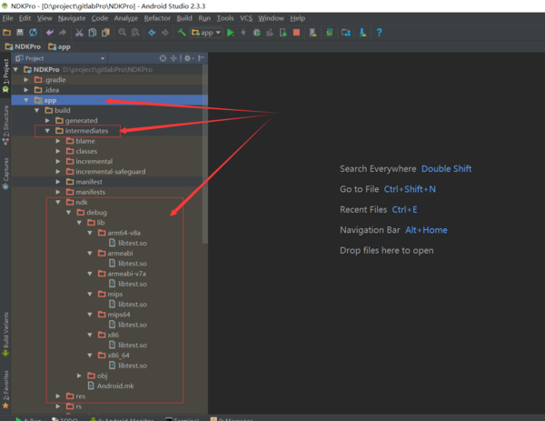Click the Synchronize refresh icon
The height and width of the screenshot is (421, 545).
coord(33,33)
